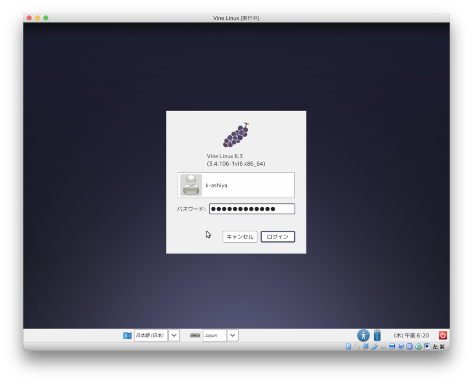Click the k-ashiya user avatar
The width and height of the screenshot is (473, 384).
pyautogui.click(x=191, y=185)
